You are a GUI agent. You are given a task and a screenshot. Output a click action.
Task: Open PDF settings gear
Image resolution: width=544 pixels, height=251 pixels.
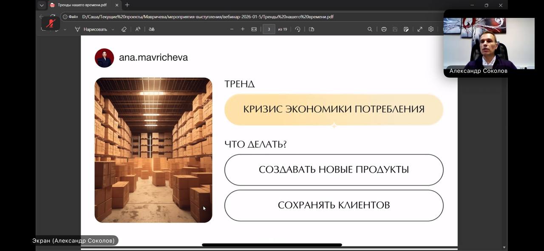pyautogui.click(x=431, y=29)
